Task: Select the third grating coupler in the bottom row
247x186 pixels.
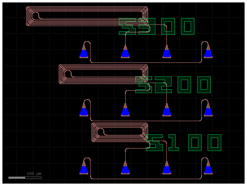Action: (x=167, y=168)
